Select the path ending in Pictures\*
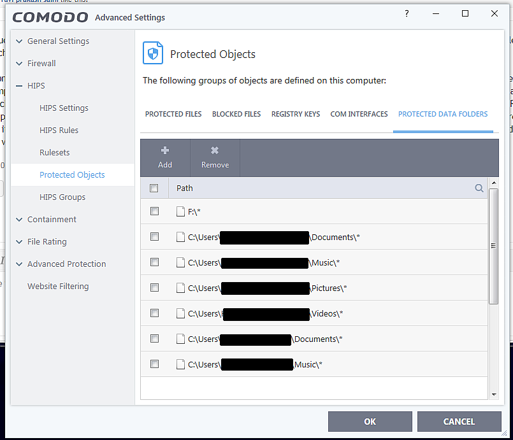The height and width of the screenshot is (440, 513). 267,288
